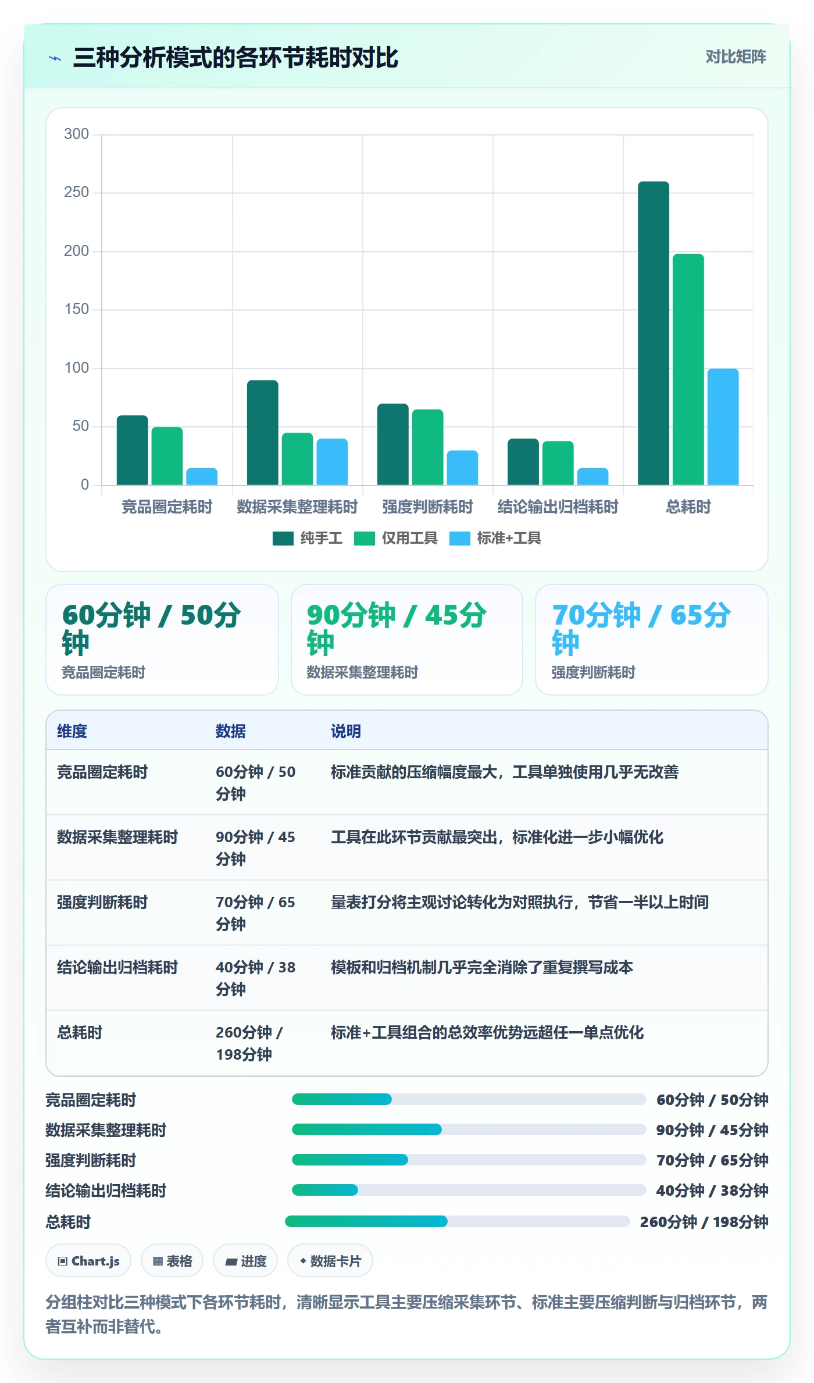Click the 标准+工具 bar for 结论输出归档耗时
The image size is (814, 1383).
coord(593,476)
